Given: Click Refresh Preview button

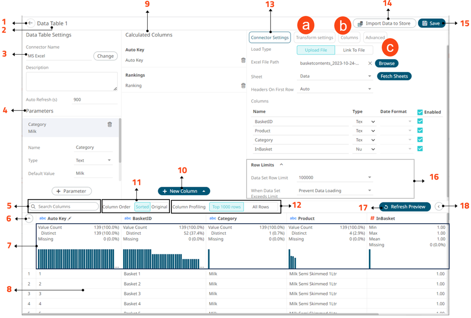Looking at the screenshot, I should 405,207.
